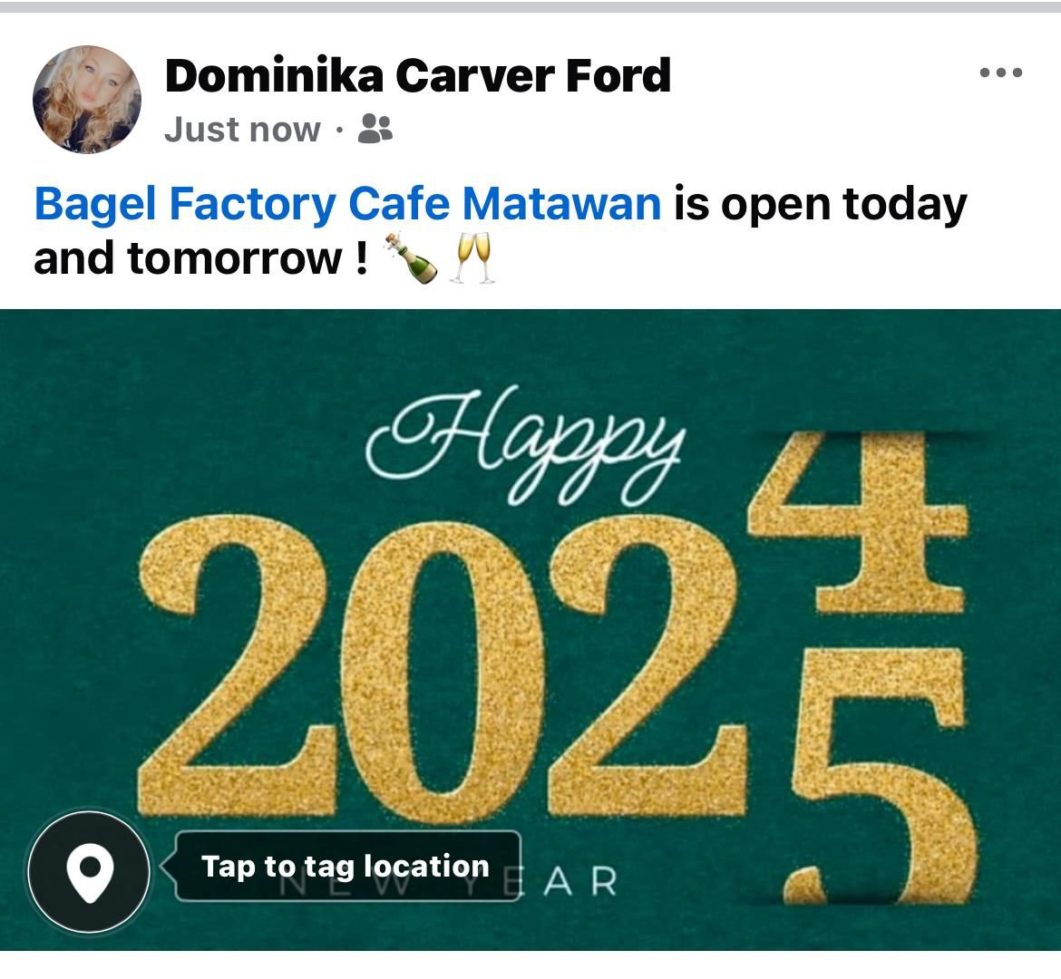Click the champagne bottle emoji
This screenshot has width=1061, height=979.
point(411,257)
